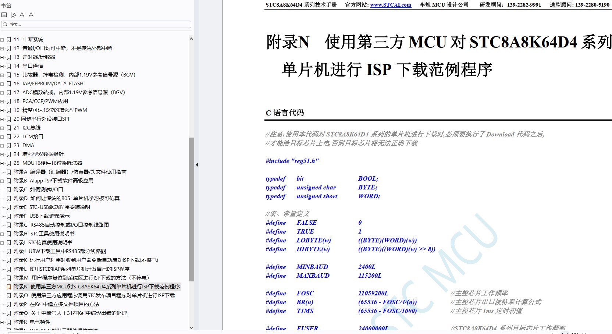Screen dimensions: 612x334
Task: Expand the '18 PCA/CCP/PWM应用' bookmark node
Action: click(2, 101)
